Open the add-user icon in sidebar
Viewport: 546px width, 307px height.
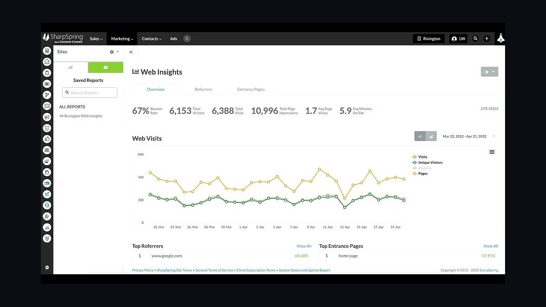[47, 216]
